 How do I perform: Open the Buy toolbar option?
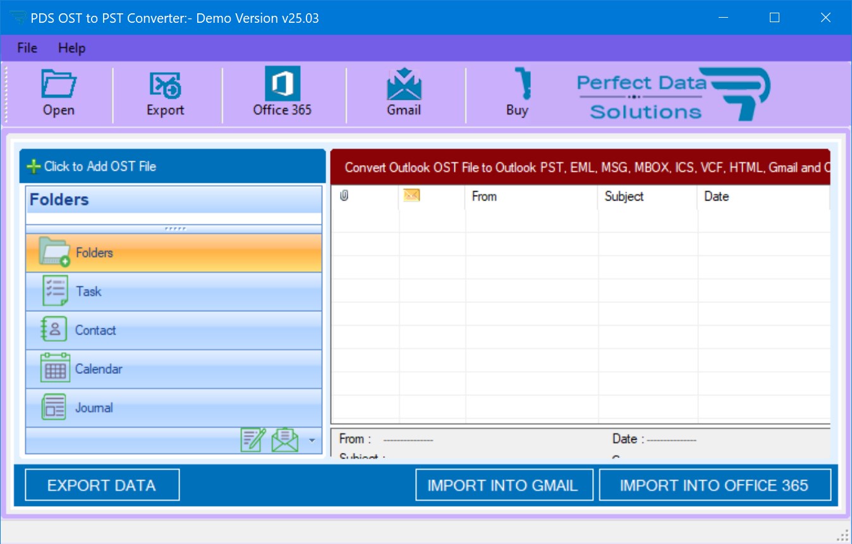(517, 94)
